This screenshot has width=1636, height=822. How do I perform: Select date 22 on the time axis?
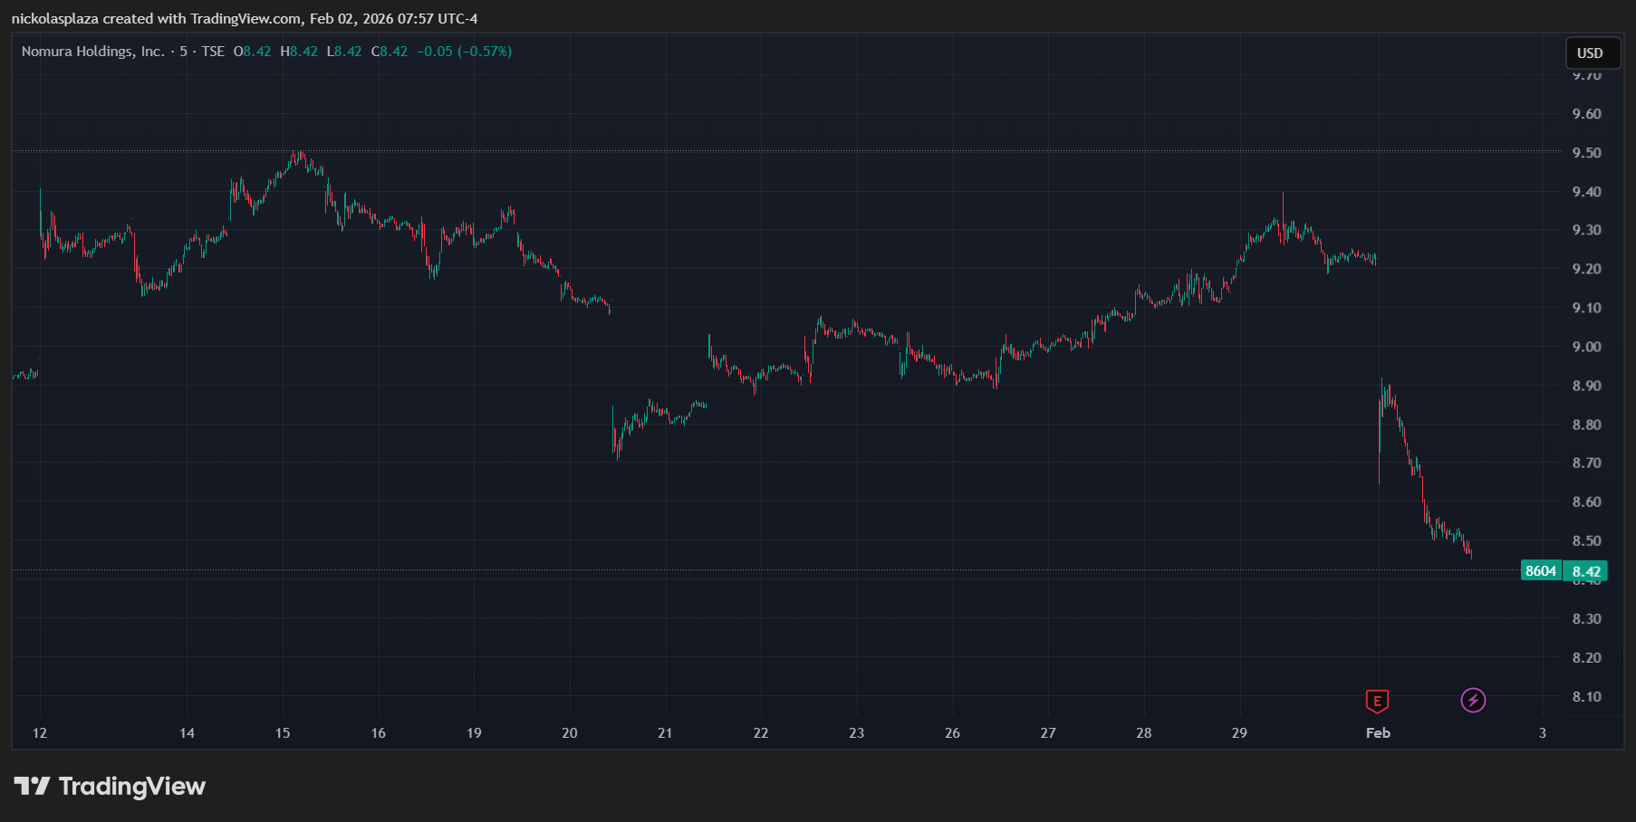point(761,733)
